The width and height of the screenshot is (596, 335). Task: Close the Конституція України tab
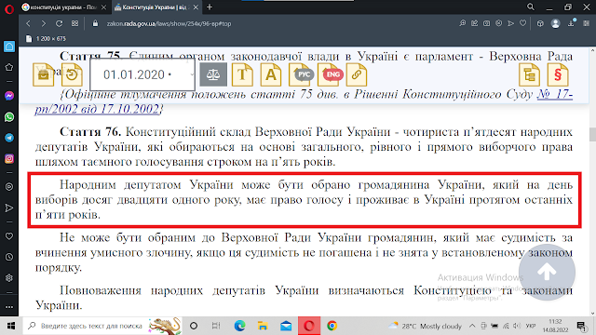click(196, 7)
